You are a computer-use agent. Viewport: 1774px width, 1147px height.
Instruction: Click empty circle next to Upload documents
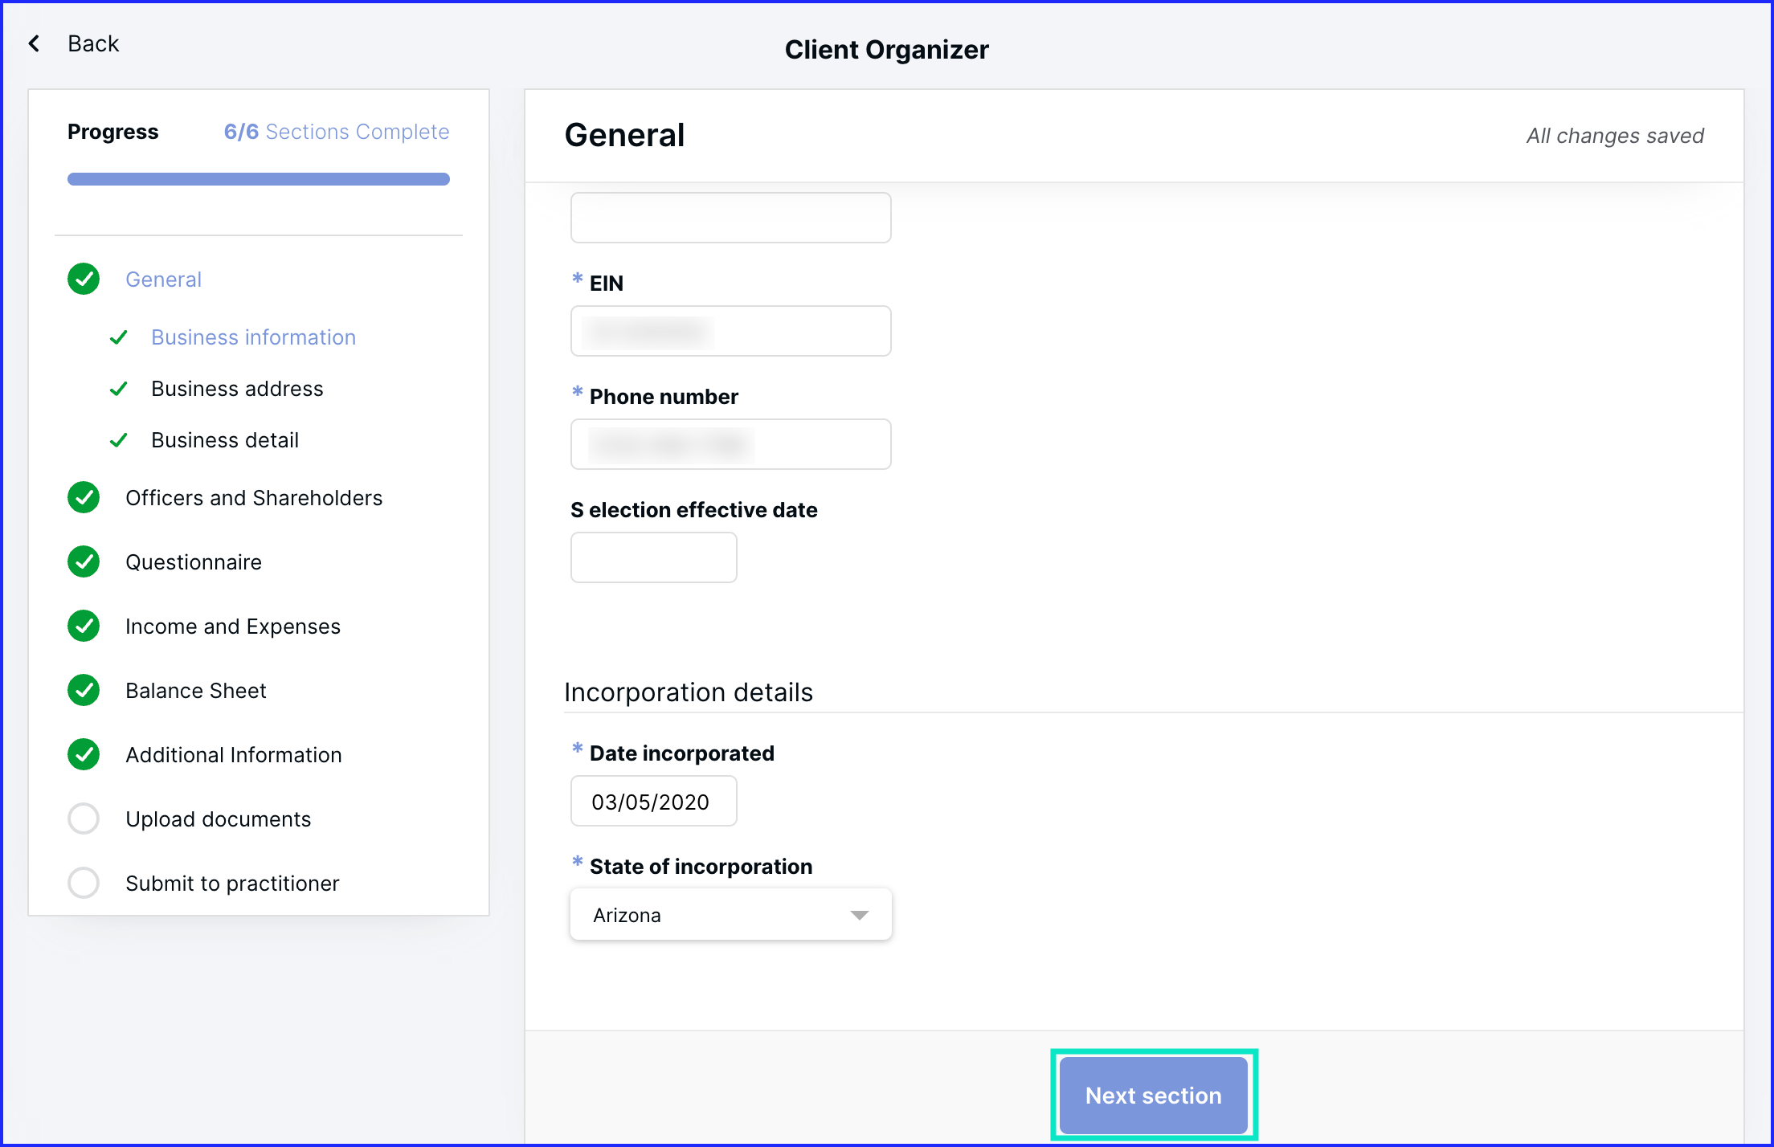pyautogui.click(x=84, y=818)
